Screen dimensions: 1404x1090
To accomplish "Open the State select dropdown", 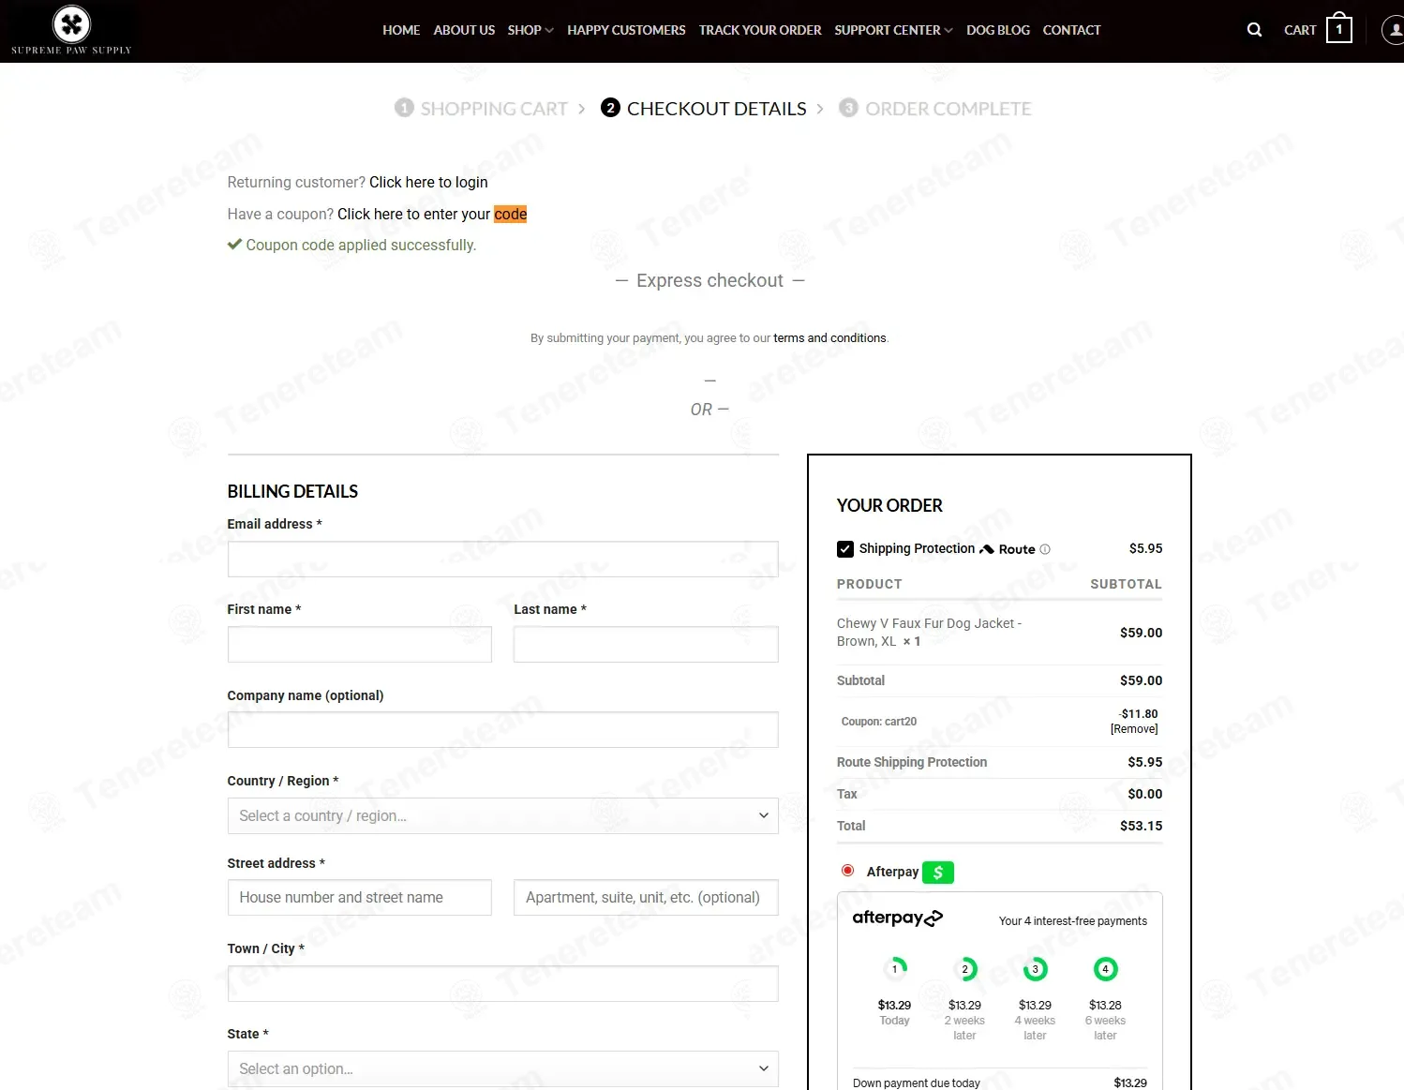I will click(502, 1068).
